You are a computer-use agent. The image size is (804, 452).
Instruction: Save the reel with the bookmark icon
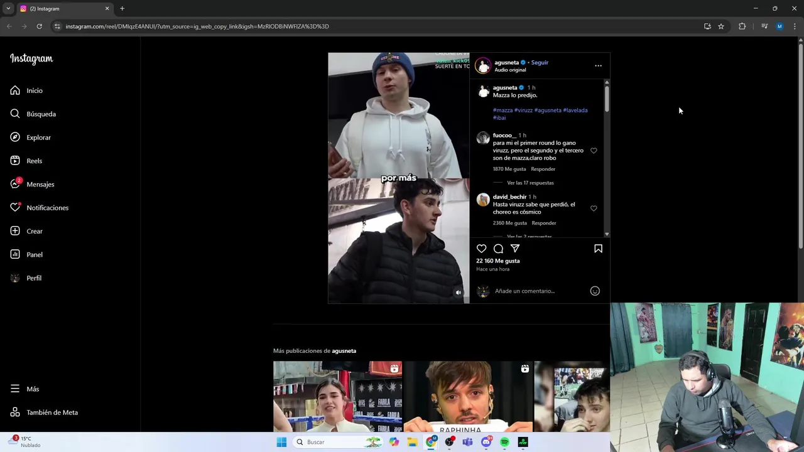point(598,249)
